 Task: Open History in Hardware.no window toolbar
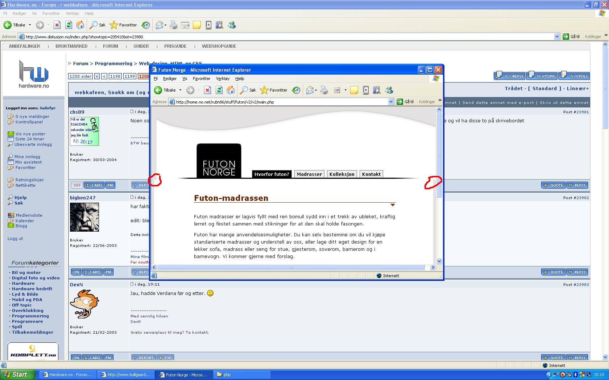click(146, 25)
